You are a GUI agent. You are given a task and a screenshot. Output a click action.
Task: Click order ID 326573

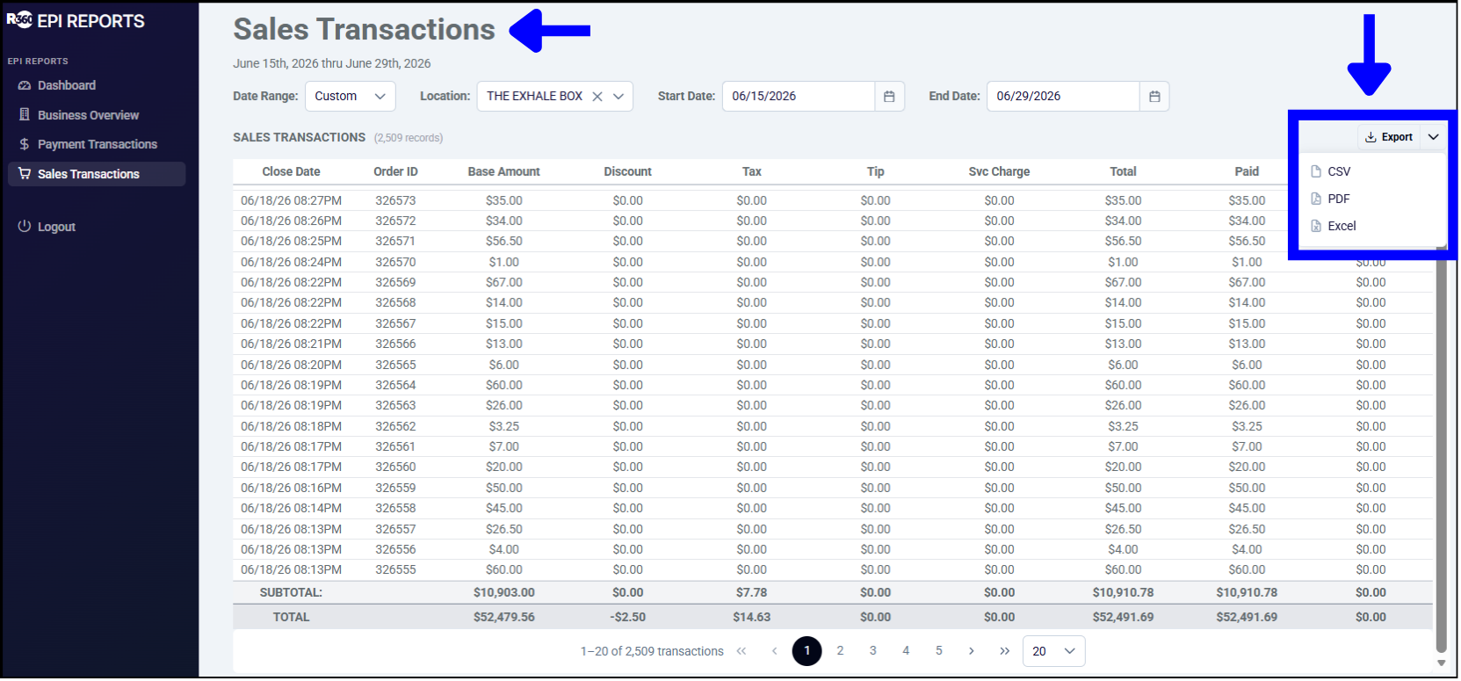coord(395,200)
